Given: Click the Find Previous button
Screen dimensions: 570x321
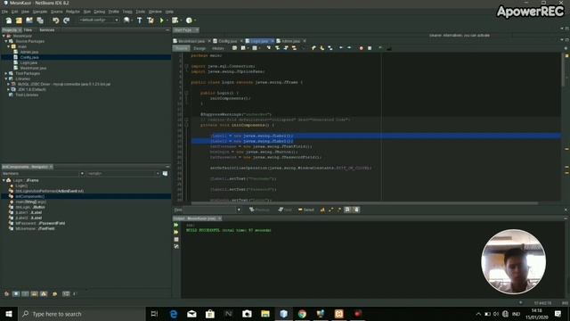Looking at the screenshot, I should click(x=259, y=210).
